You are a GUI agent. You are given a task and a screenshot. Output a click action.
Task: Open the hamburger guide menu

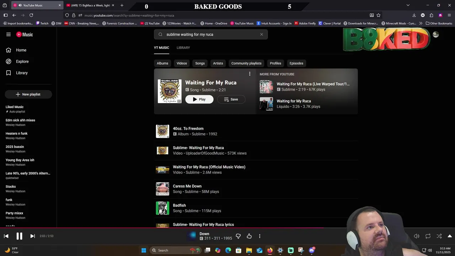tap(9, 34)
